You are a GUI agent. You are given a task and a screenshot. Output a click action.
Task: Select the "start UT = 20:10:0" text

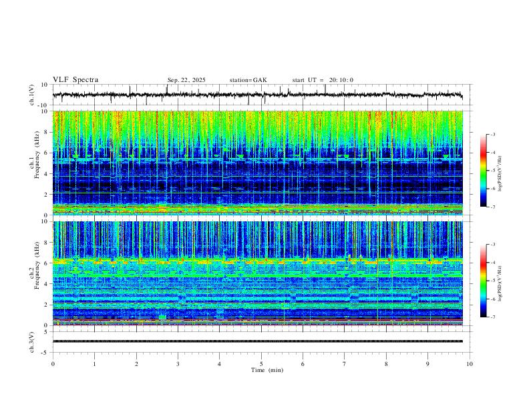323,80
